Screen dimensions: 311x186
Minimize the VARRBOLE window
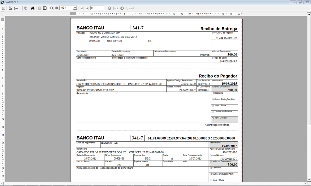tap(293, 2)
